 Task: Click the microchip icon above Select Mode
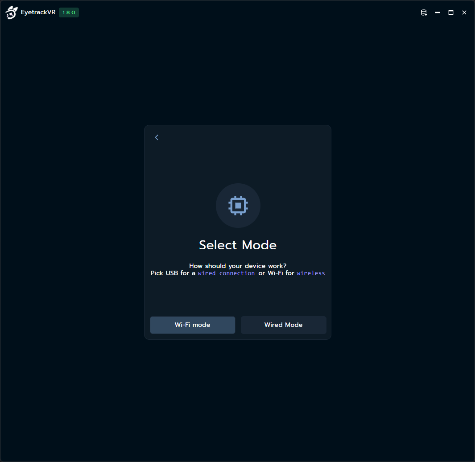238,206
